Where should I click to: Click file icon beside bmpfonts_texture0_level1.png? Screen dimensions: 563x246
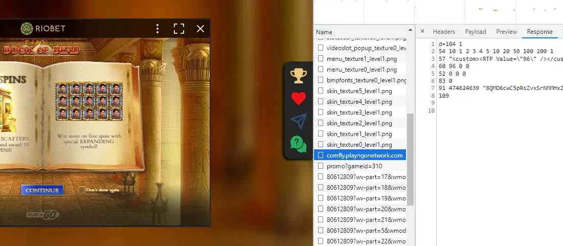[321, 80]
